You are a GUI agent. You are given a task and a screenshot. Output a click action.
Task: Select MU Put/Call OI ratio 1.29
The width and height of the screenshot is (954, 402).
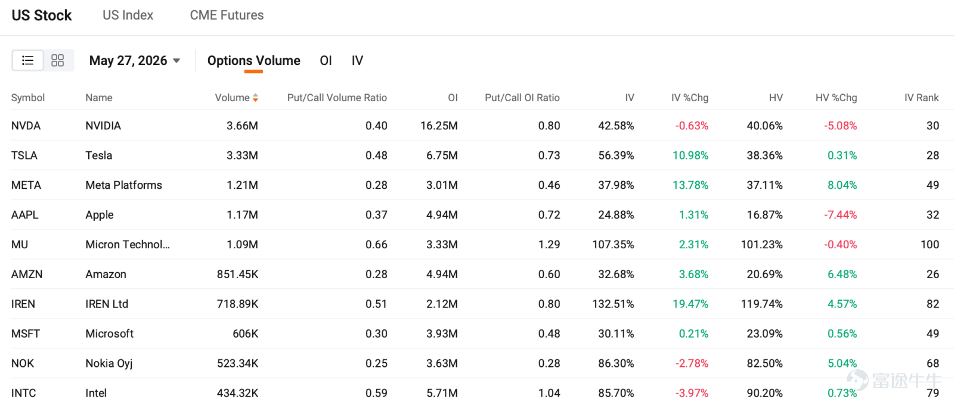click(549, 245)
